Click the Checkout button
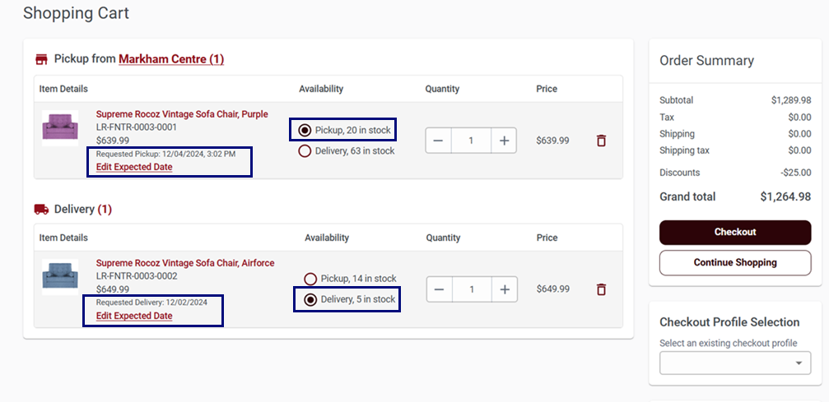 [x=735, y=233]
